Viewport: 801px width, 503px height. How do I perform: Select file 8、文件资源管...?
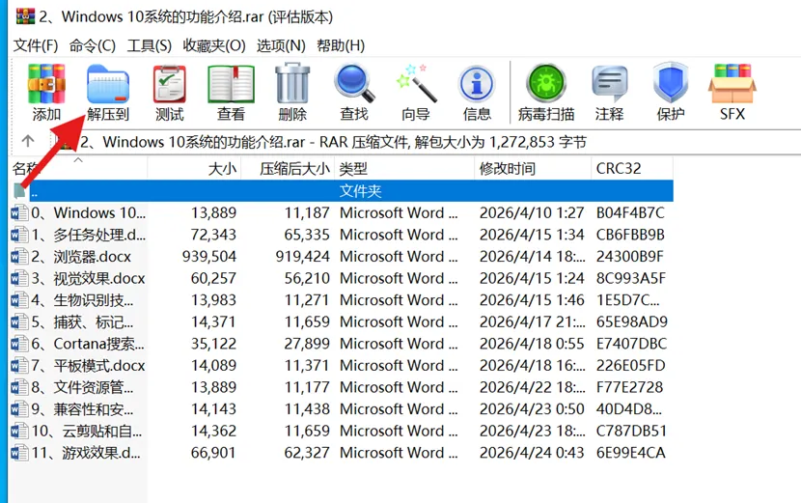pos(342,387)
